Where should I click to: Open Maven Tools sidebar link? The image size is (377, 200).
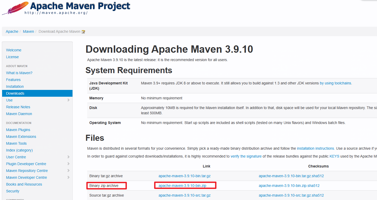tap(16, 143)
